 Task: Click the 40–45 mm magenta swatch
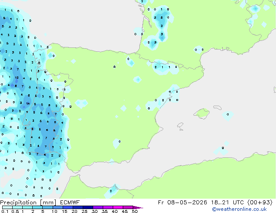(x=118, y=207)
